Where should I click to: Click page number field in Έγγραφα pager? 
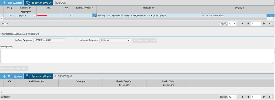[256, 23]
